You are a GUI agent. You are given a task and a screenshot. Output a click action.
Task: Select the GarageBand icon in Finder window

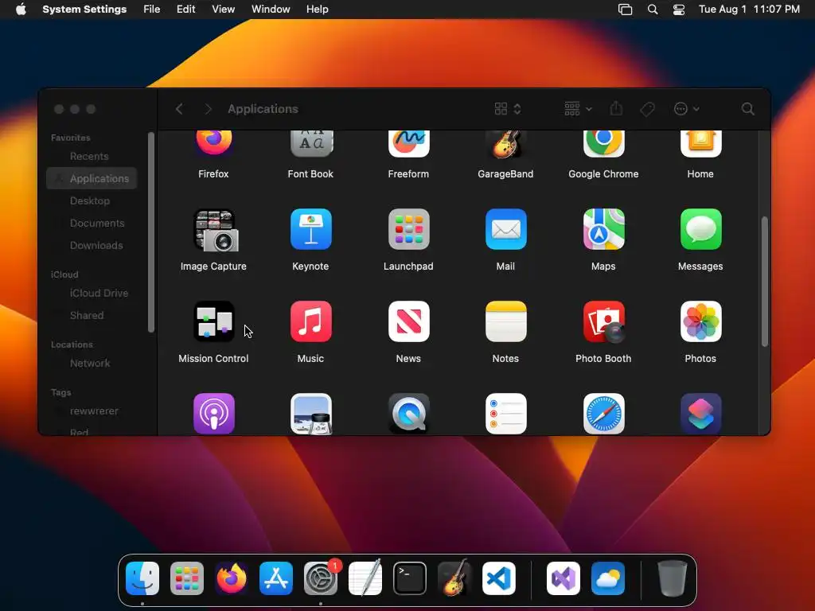click(x=505, y=145)
